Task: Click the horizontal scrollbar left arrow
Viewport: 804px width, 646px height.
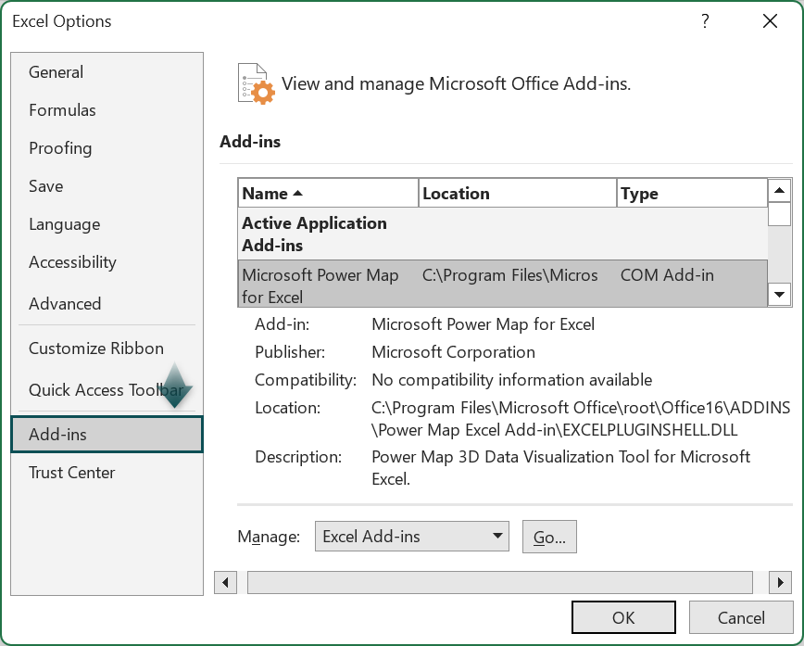Action: [x=225, y=582]
